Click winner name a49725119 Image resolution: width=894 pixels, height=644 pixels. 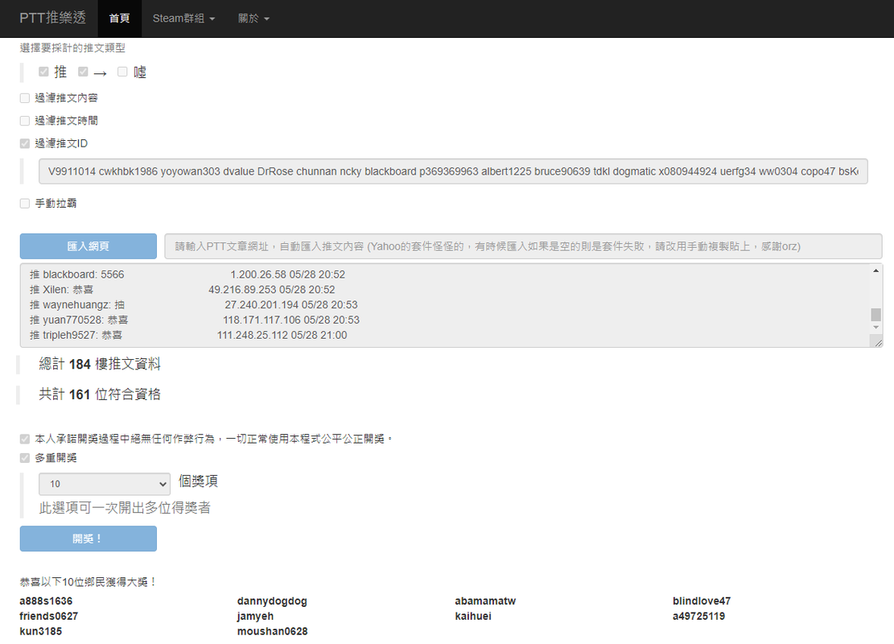tap(699, 616)
